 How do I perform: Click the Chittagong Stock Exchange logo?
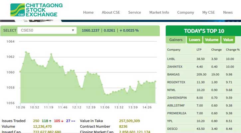point(37,10)
